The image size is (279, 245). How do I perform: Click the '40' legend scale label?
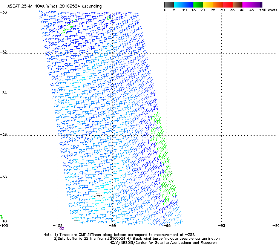242,10
